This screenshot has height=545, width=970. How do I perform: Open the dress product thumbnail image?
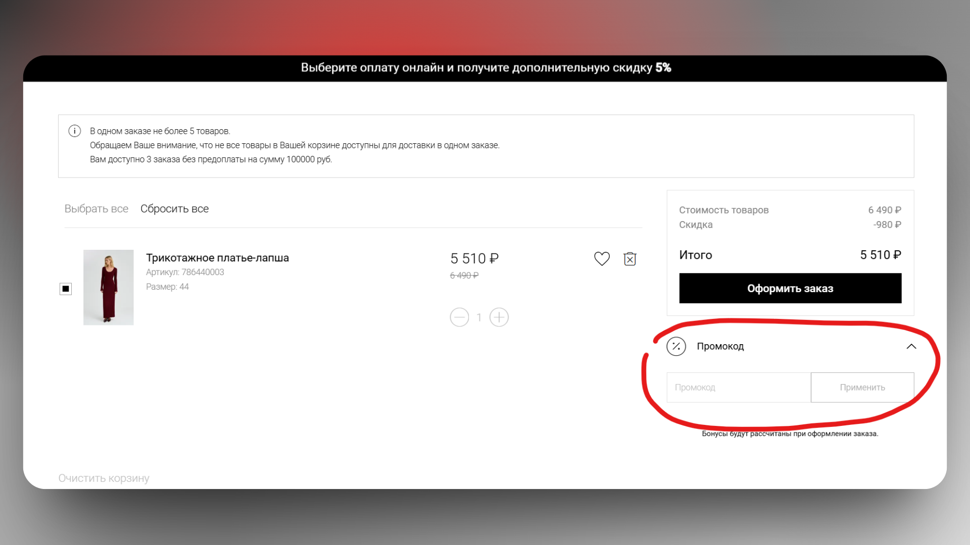108,287
